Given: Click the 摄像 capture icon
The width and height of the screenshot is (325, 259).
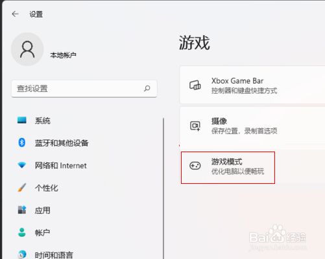Looking at the screenshot, I should [x=195, y=126].
